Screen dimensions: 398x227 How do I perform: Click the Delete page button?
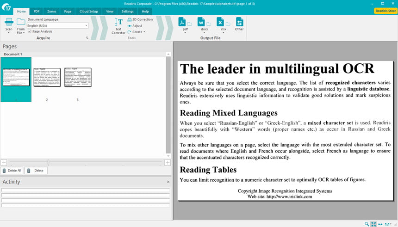(36, 171)
